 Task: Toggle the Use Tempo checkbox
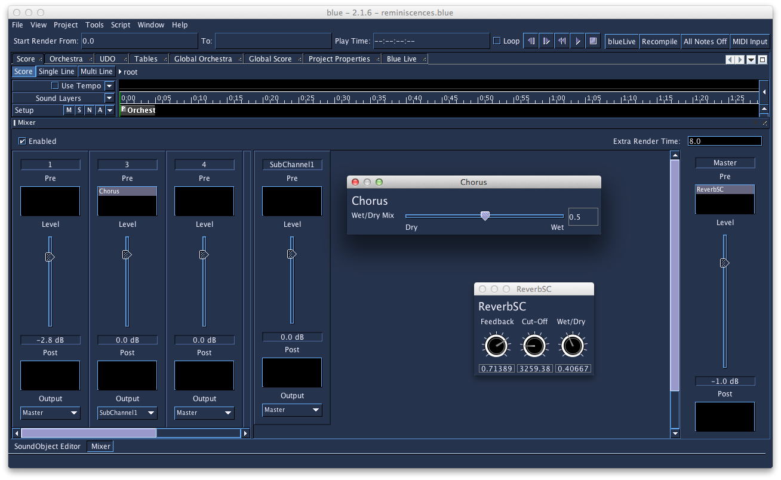55,86
